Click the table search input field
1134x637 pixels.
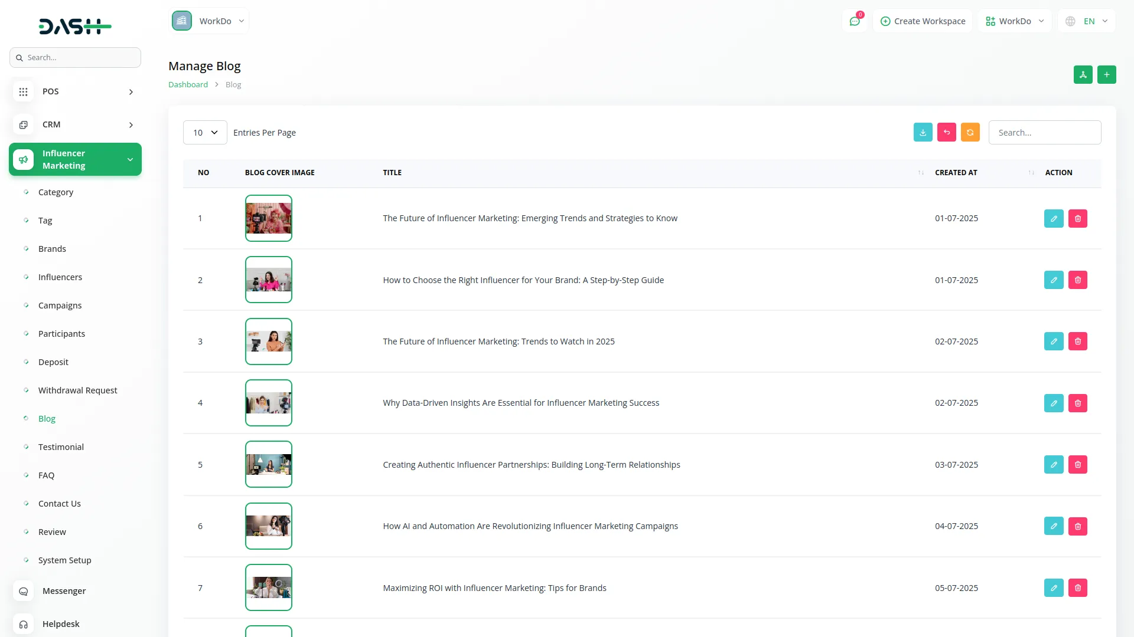click(1044, 133)
